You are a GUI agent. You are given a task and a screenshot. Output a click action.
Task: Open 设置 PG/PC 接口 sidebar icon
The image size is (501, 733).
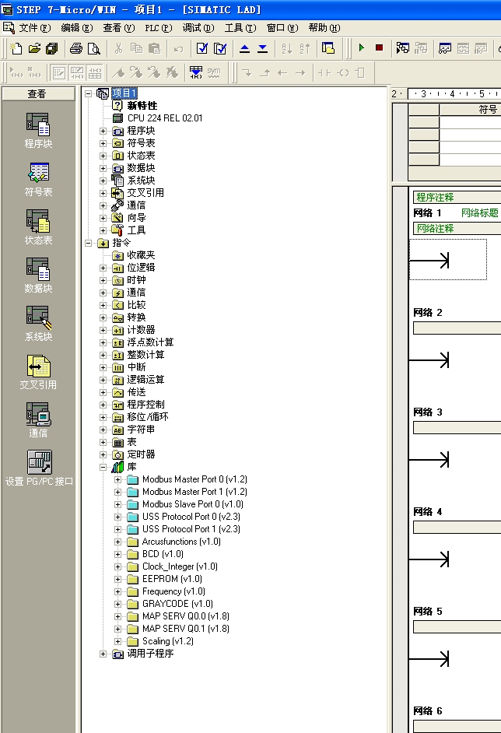point(39,468)
